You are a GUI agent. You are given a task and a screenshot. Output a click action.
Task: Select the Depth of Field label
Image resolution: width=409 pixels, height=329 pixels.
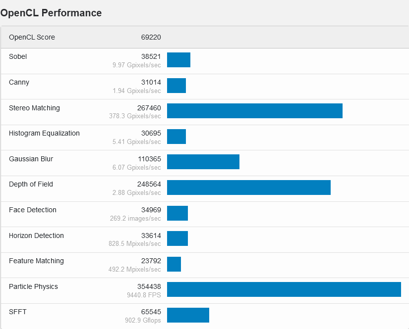pos(31,184)
